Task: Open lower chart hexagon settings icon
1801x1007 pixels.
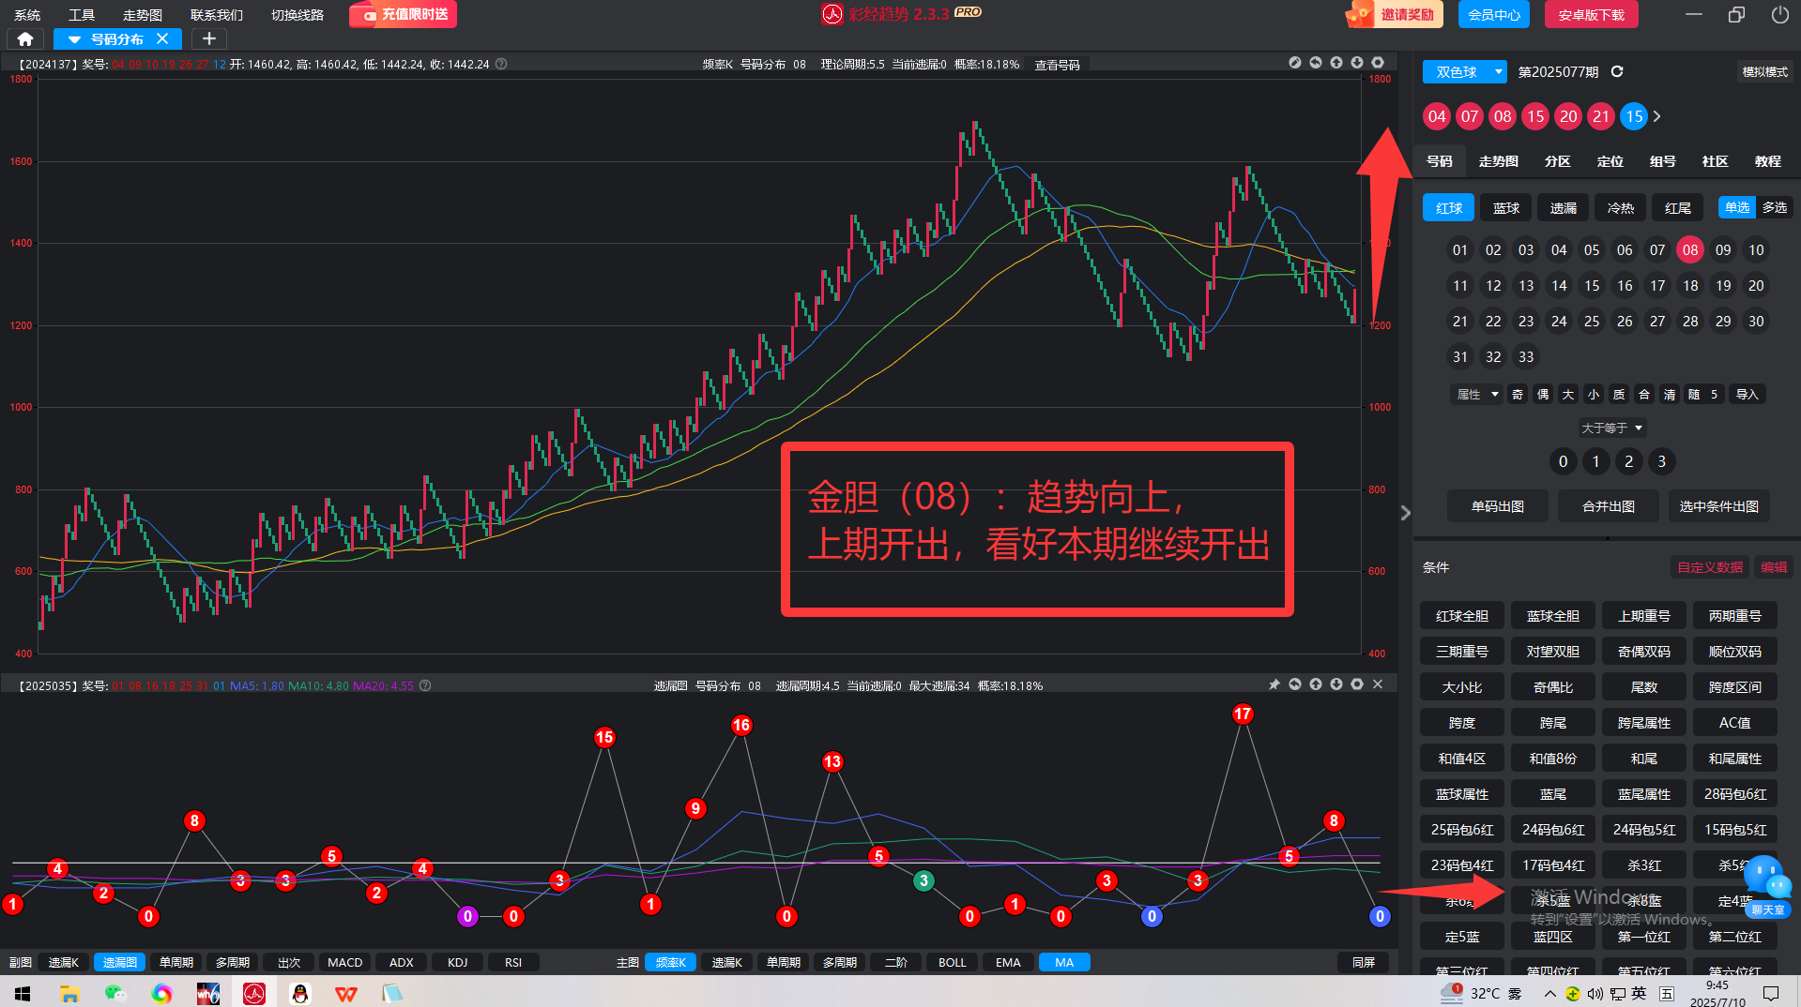Action: tap(1357, 684)
